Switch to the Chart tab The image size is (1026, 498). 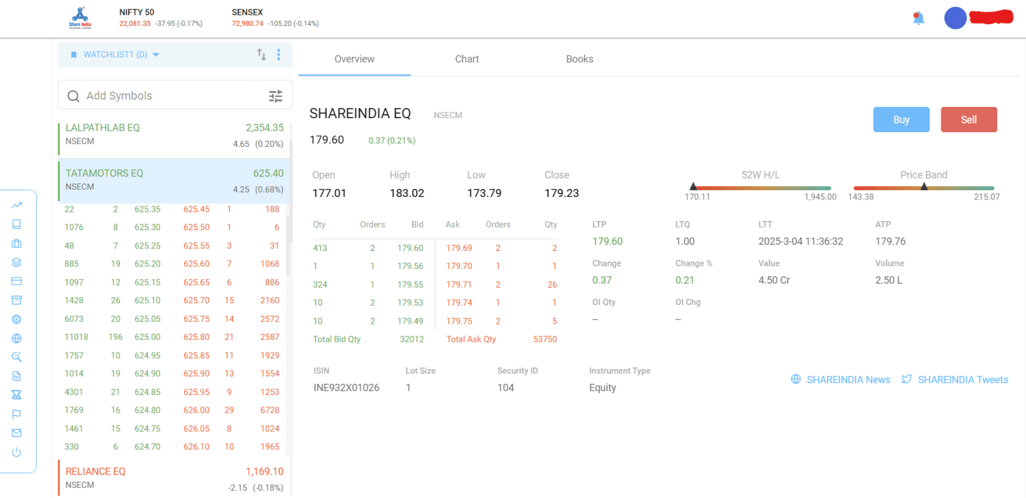click(467, 59)
